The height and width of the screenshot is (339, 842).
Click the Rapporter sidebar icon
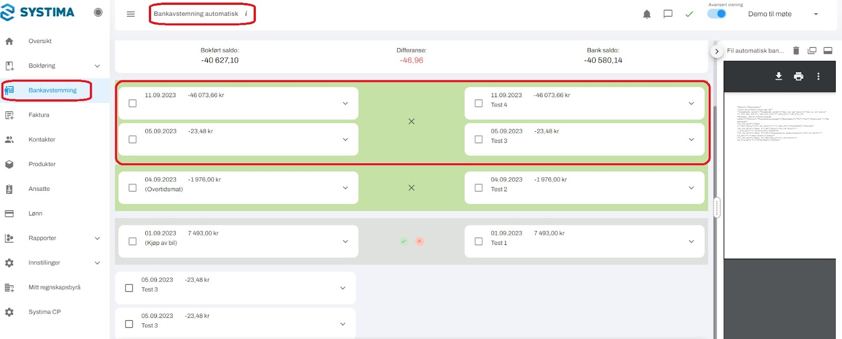pyautogui.click(x=9, y=238)
